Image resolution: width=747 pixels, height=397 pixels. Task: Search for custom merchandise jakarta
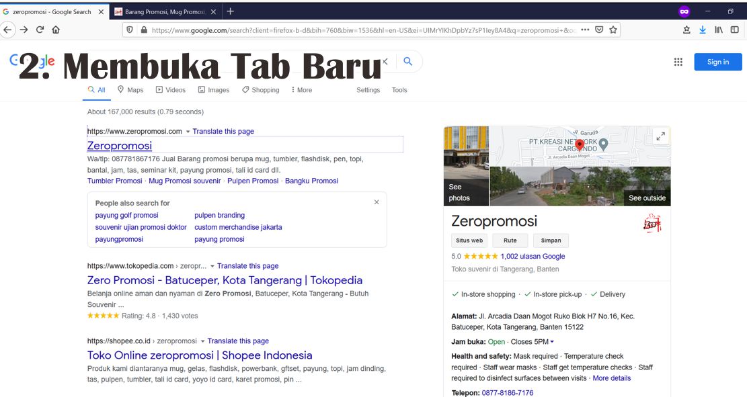tap(238, 227)
